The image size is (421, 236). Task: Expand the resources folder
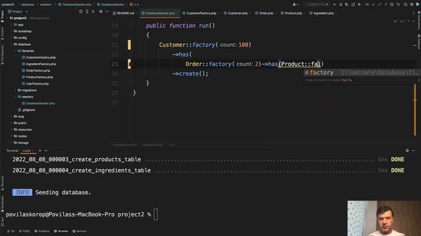12,130
